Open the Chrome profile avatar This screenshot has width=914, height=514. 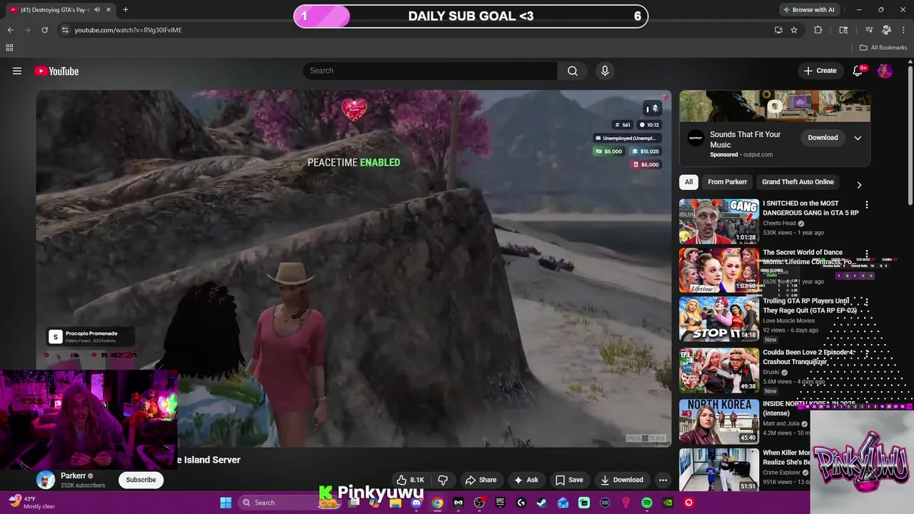click(x=886, y=30)
